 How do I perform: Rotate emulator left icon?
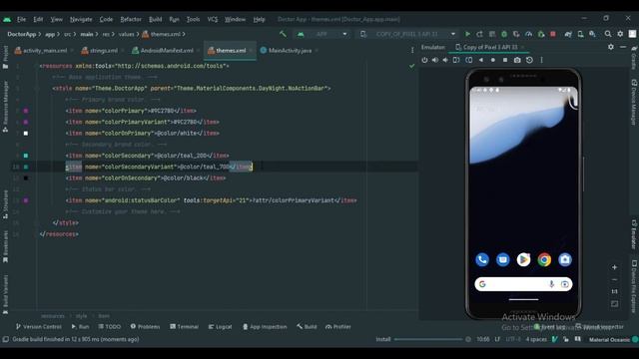(x=456, y=60)
